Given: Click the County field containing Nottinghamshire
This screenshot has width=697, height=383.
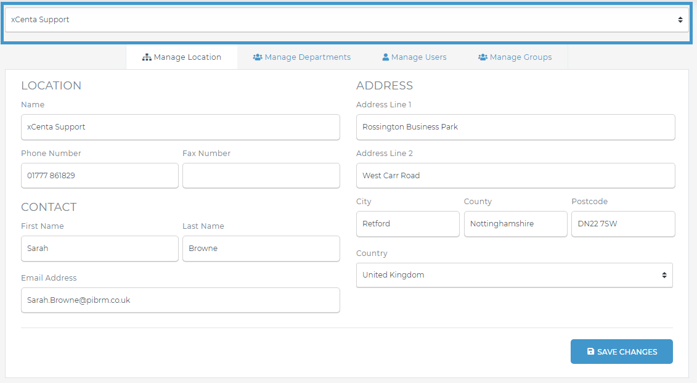Looking at the screenshot, I should [x=516, y=224].
